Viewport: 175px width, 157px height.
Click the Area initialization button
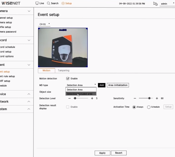pos(118,85)
